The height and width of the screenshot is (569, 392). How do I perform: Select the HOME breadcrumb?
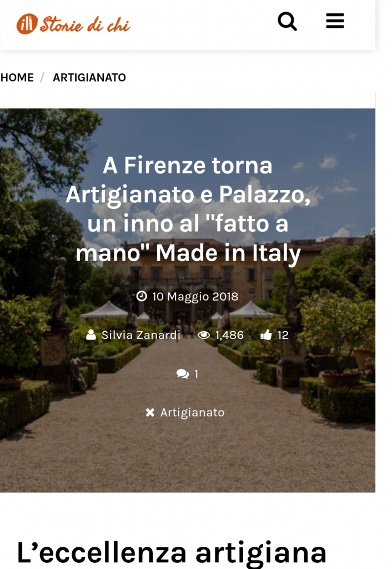[17, 77]
